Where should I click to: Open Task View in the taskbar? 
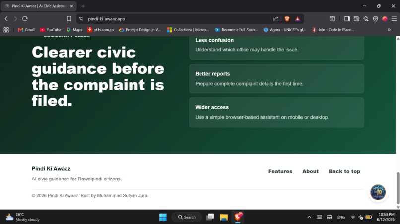click(210, 217)
